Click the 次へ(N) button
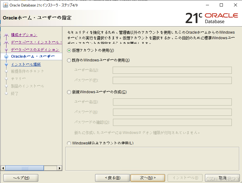The height and width of the screenshot is (183, 242). pos(148,178)
